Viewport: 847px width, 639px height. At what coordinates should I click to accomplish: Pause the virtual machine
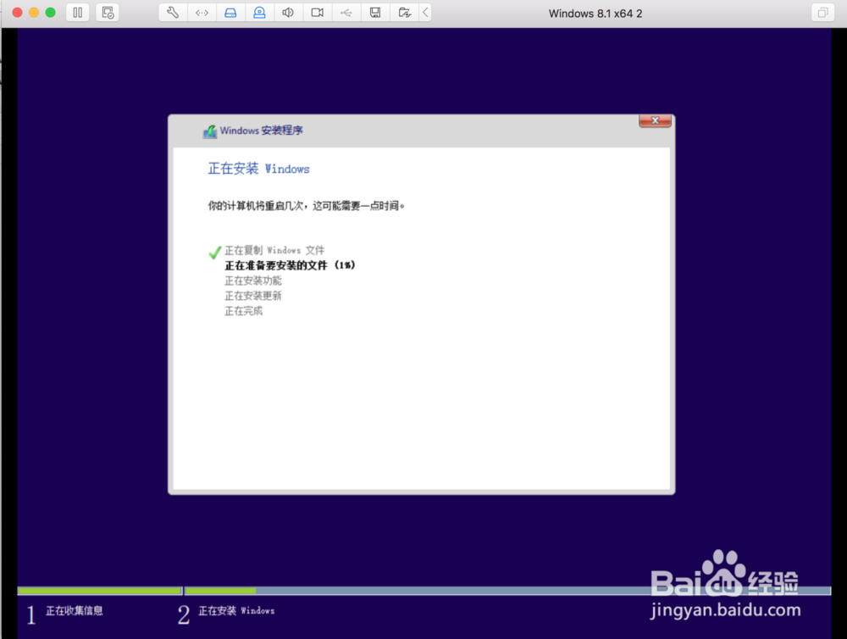click(77, 12)
